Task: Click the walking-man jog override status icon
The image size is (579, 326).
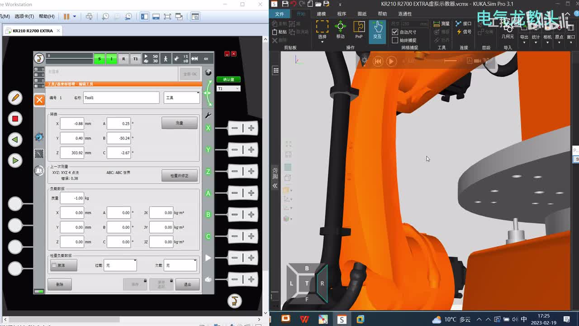Action: [x=166, y=59]
